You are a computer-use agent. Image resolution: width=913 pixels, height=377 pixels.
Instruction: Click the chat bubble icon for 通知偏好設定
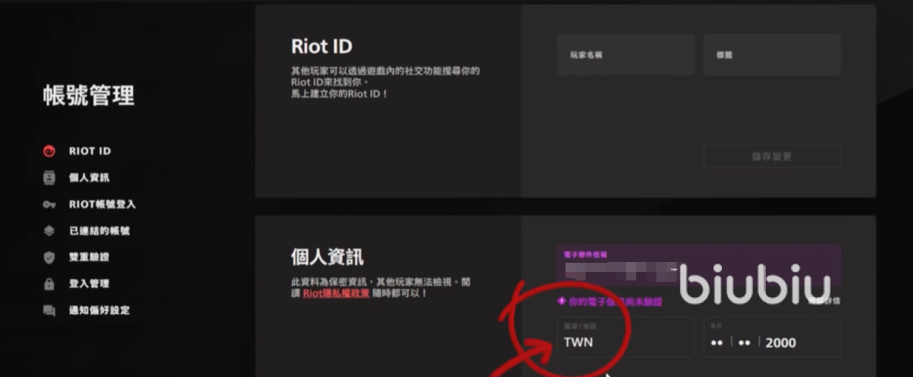click(49, 310)
